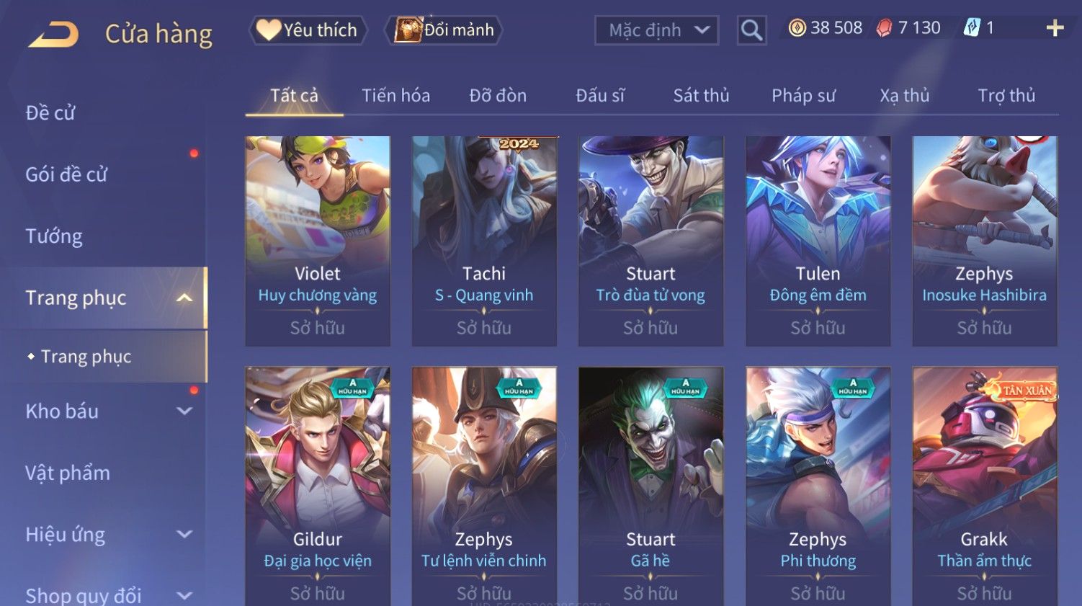This screenshot has width=1082, height=606.
Task: Switch to the Sát thủ tab
Action: (701, 95)
